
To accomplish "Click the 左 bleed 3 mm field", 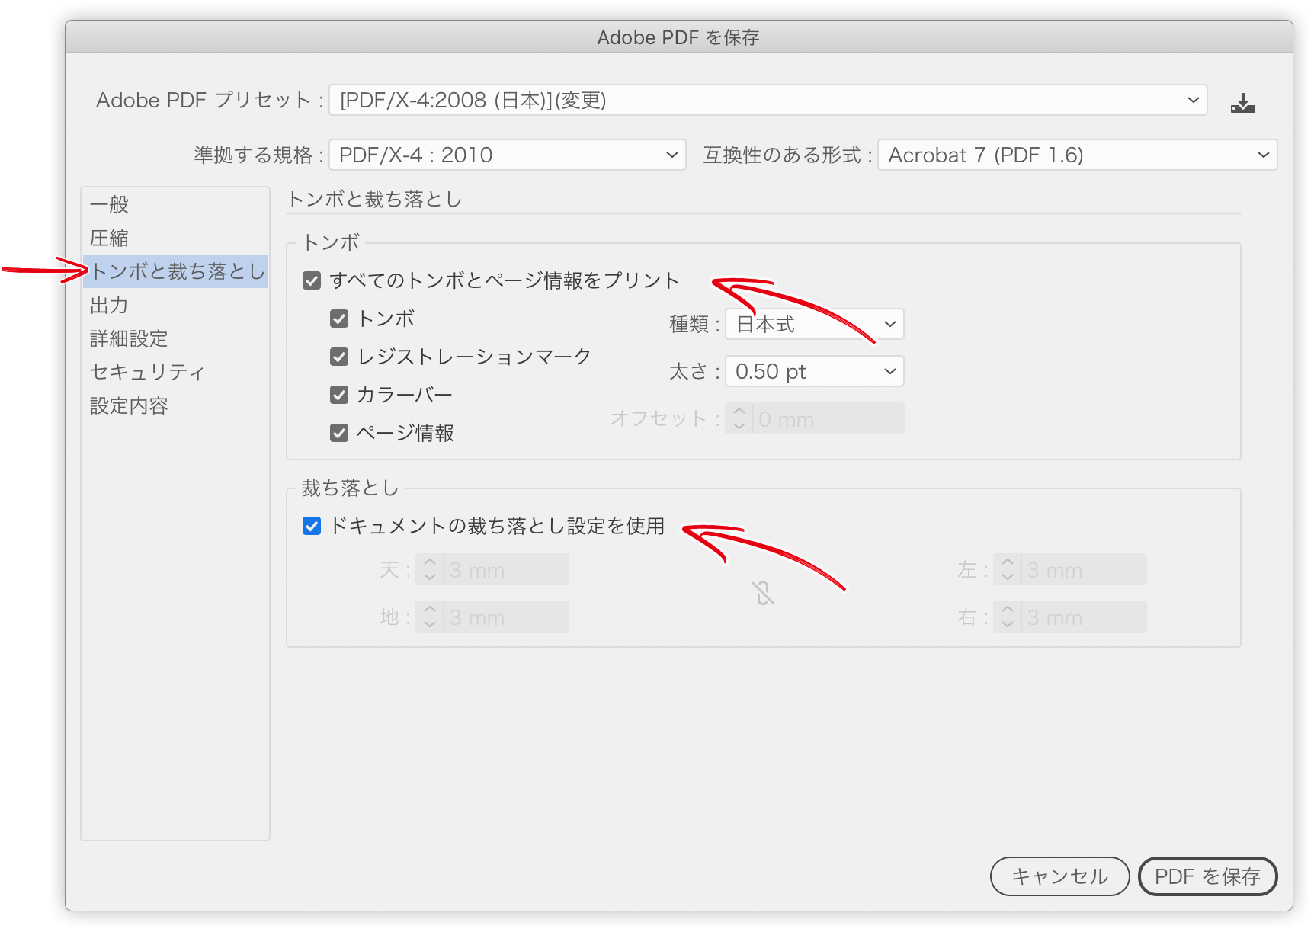I will click(1084, 569).
